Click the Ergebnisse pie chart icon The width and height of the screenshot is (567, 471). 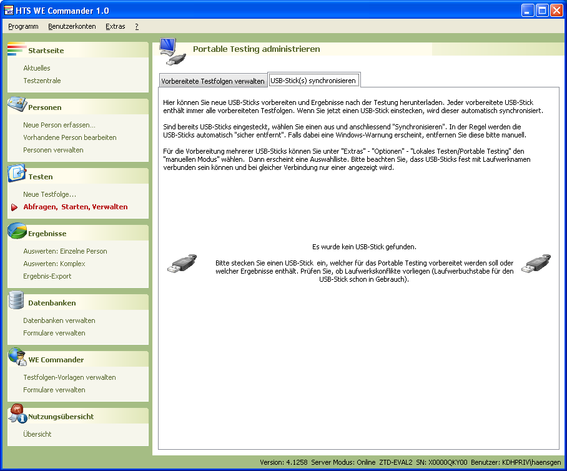tap(16, 231)
